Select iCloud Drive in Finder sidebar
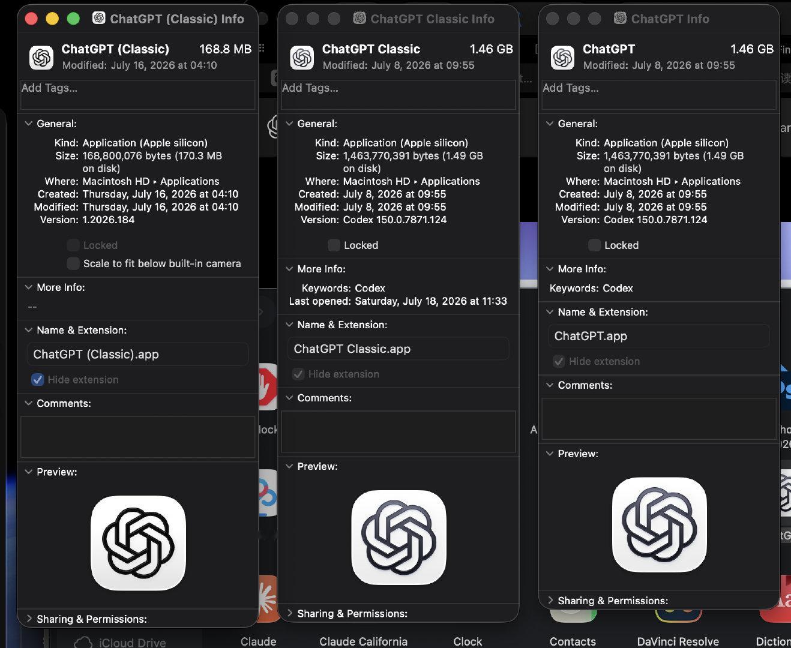The height and width of the screenshot is (648, 791). coord(120,643)
